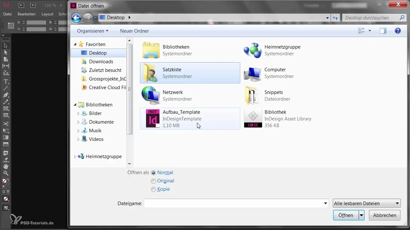The width and height of the screenshot is (410, 230).
Task: Click the Dateiname input field
Action: point(234,203)
